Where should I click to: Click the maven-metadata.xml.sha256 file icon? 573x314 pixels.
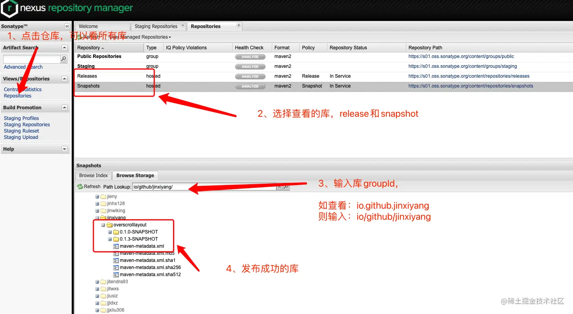pos(116,267)
